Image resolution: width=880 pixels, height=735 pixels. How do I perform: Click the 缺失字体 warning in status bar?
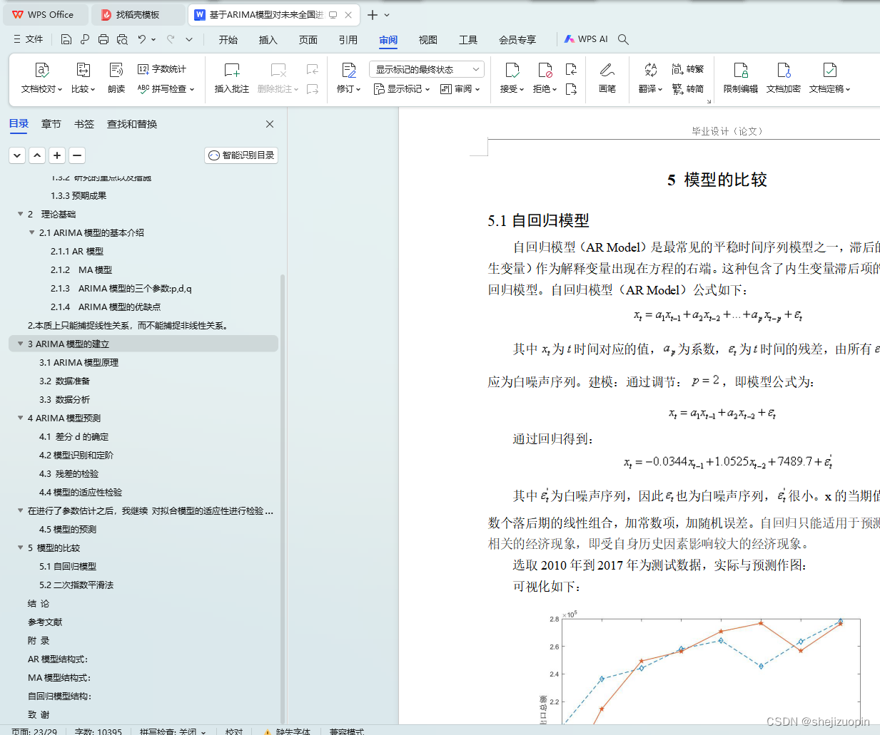coord(287,731)
